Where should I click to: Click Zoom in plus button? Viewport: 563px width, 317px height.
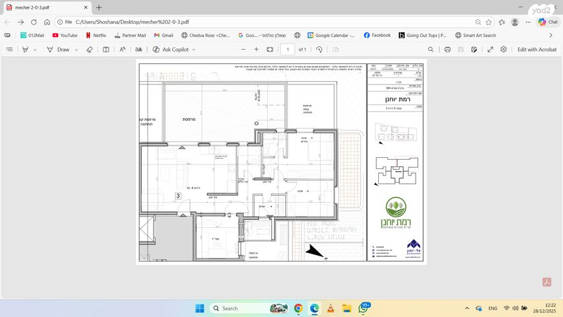tap(256, 50)
